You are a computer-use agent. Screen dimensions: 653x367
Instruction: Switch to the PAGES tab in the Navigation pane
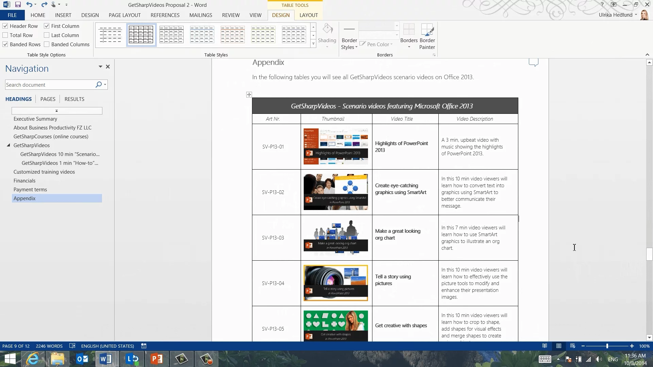[x=48, y=99]
